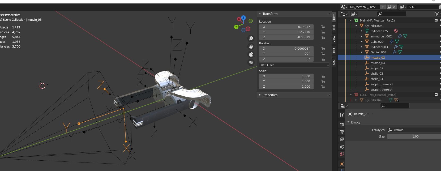Screen dimensions: 441x171
Task: Click modifier wrench icon on Cylinder.003 row
Action: point(396,47)
